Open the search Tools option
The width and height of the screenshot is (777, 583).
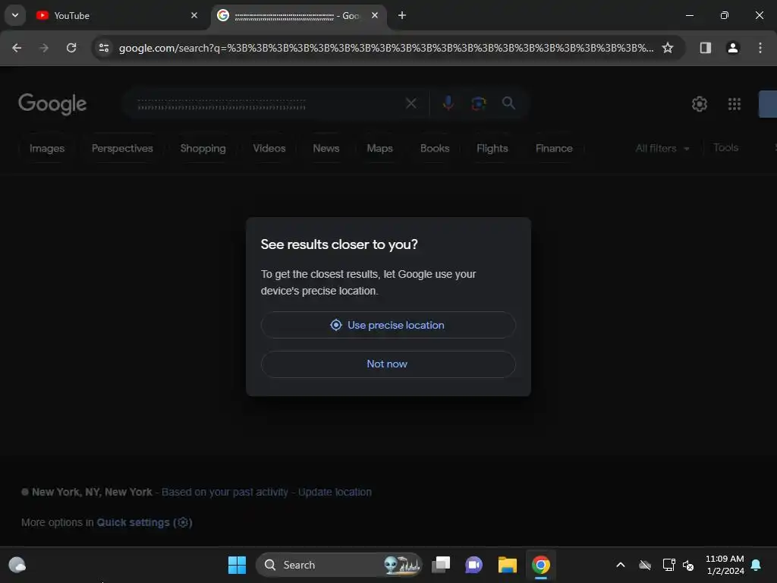click(725, 148)
